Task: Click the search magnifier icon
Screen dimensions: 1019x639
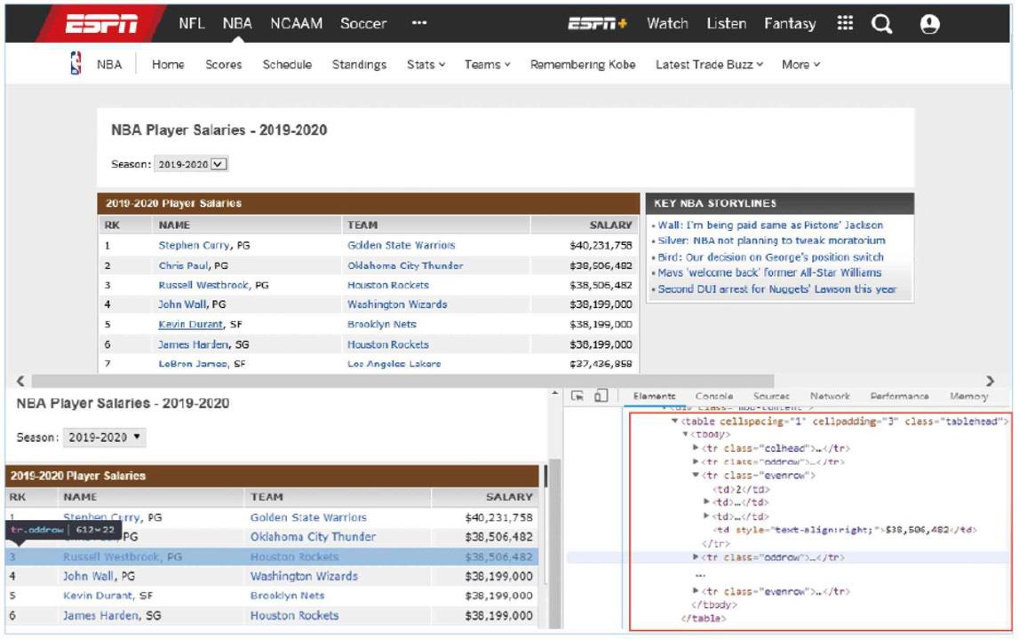Action: [x=881, y=25]
